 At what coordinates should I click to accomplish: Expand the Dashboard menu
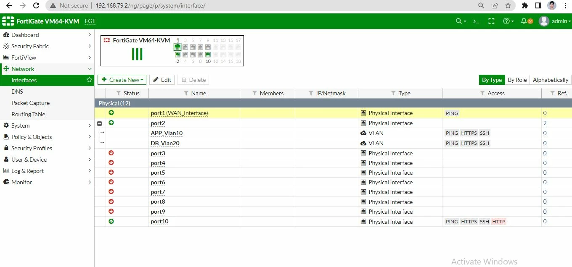click(x=47, y=35)
